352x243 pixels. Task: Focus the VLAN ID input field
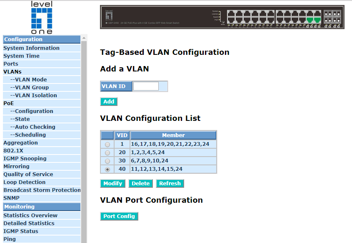click(x=146, y=86)
